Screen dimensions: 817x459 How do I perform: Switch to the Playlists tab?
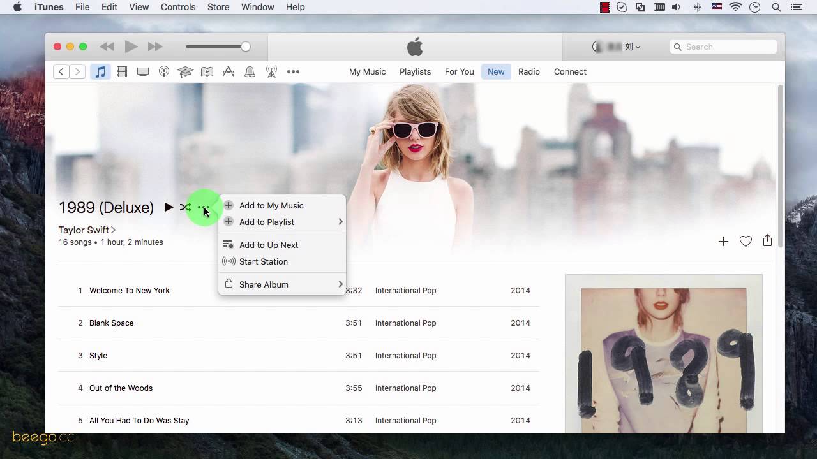point(415,71)
